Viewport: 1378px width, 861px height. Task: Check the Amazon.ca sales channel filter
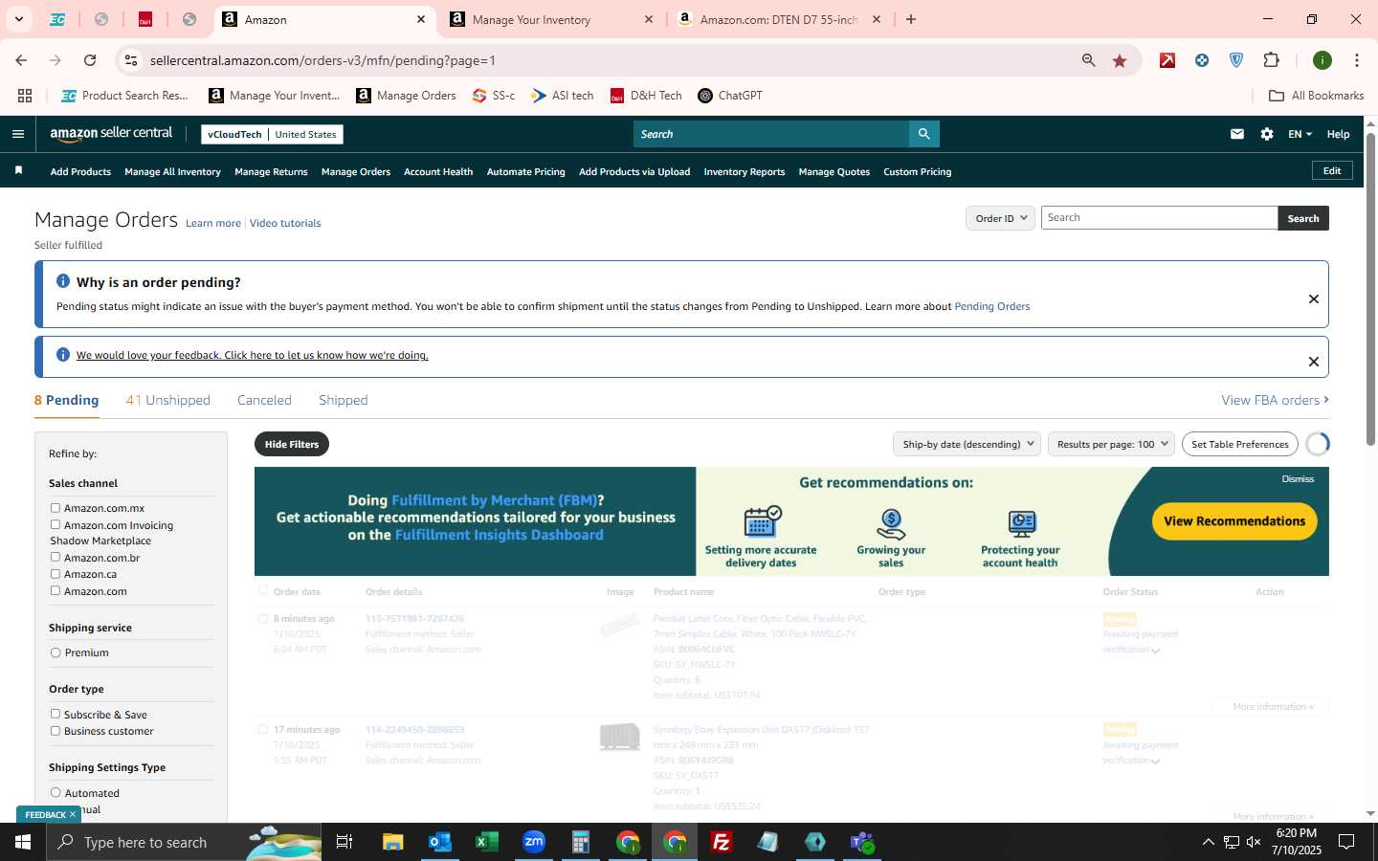(x=56, y=574)
